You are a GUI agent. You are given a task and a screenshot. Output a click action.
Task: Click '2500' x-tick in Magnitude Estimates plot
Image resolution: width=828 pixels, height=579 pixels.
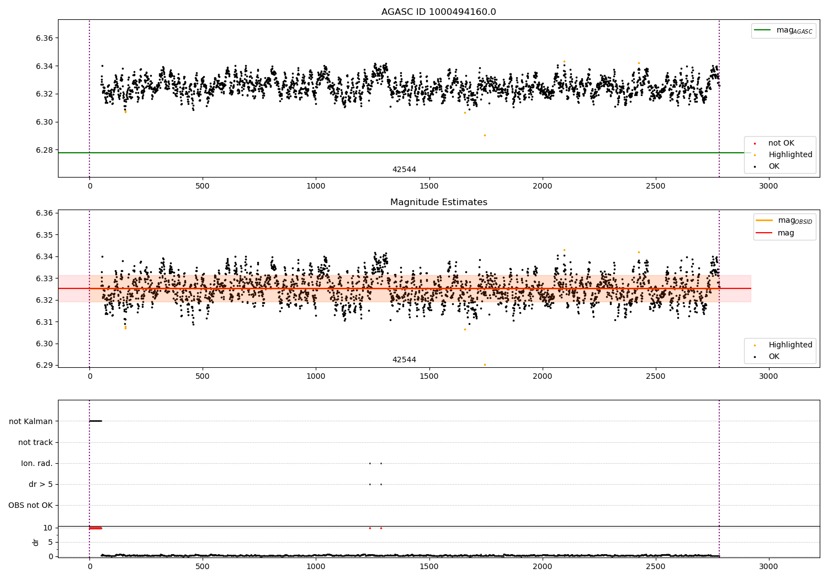655,377
